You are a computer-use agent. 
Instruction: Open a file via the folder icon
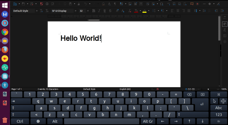(23, 4)
